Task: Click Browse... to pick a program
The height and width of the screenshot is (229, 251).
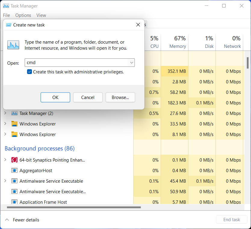Action: (x=120, y=97)
